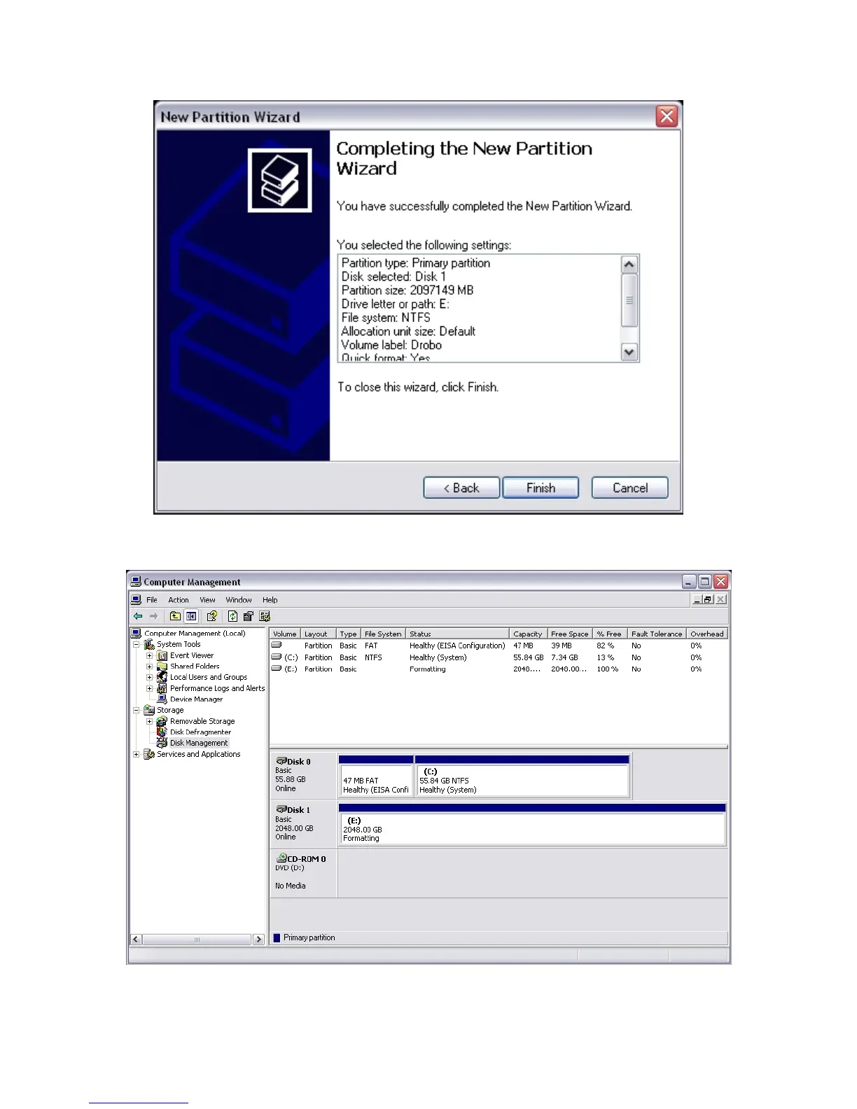Click Finish in the New Partition Wizard
Image resolution: width=857 pixels, height=1109 pixels.
click(x=541, y=488)
